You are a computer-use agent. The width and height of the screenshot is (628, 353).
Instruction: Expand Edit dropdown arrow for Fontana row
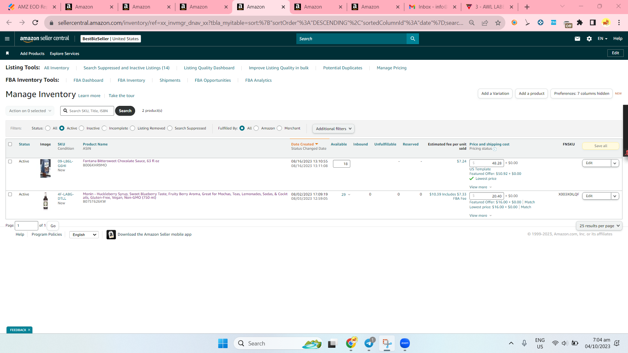coord(615,163)
